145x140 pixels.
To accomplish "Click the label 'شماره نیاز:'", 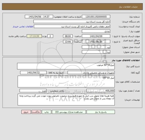I will click(134, 17).
